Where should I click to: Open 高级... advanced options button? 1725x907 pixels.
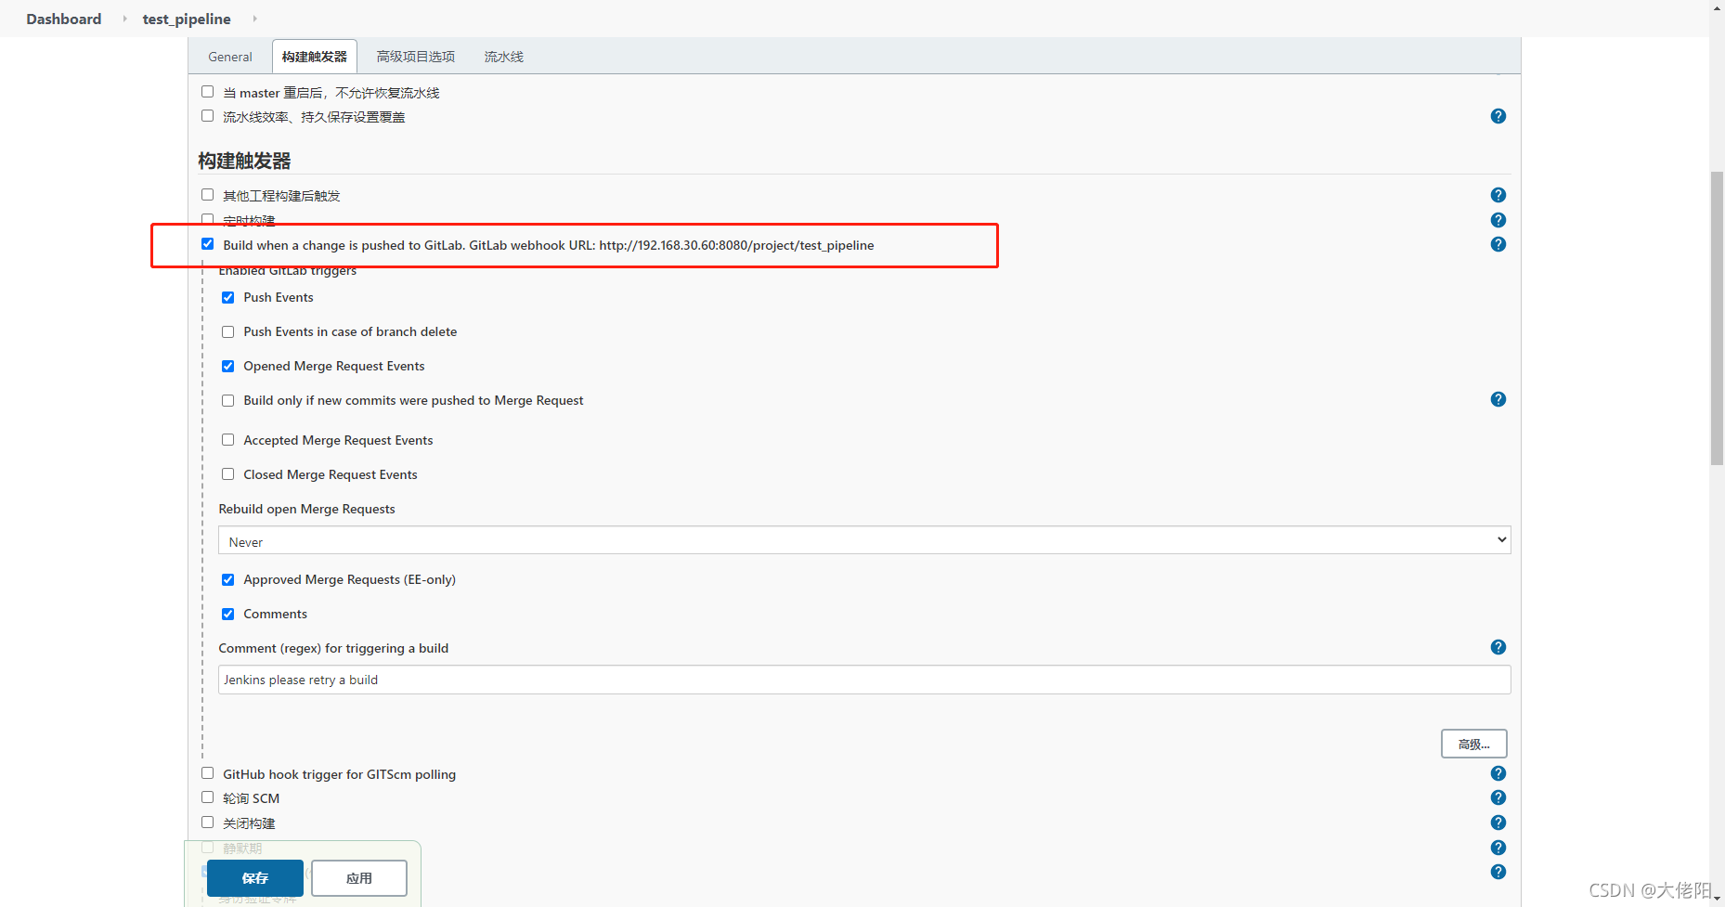tap(1474, 744)
